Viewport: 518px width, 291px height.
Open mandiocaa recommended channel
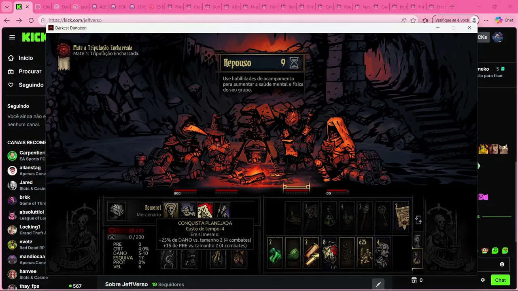[x=27, y=259]
